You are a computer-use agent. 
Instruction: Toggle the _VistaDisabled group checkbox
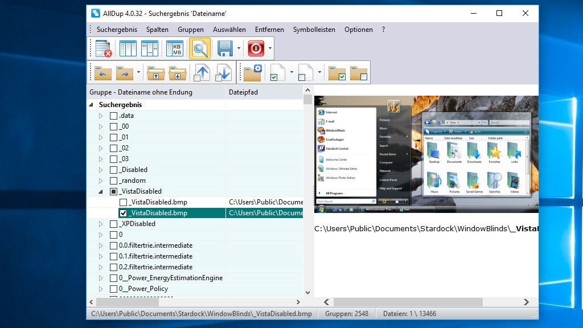(x=114, y=191)
